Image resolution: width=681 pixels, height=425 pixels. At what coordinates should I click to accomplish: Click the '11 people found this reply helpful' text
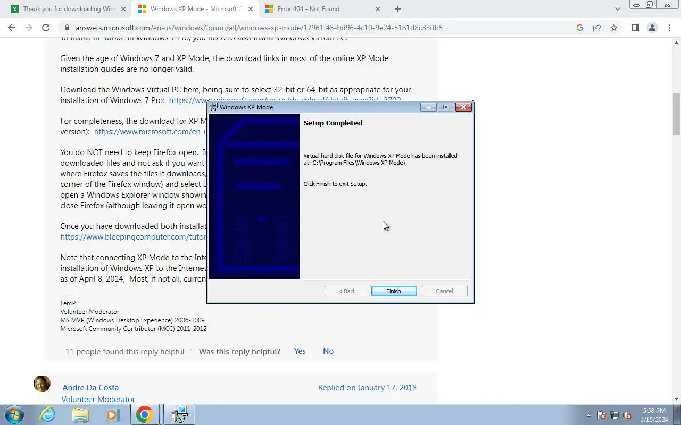coord(124,352)
